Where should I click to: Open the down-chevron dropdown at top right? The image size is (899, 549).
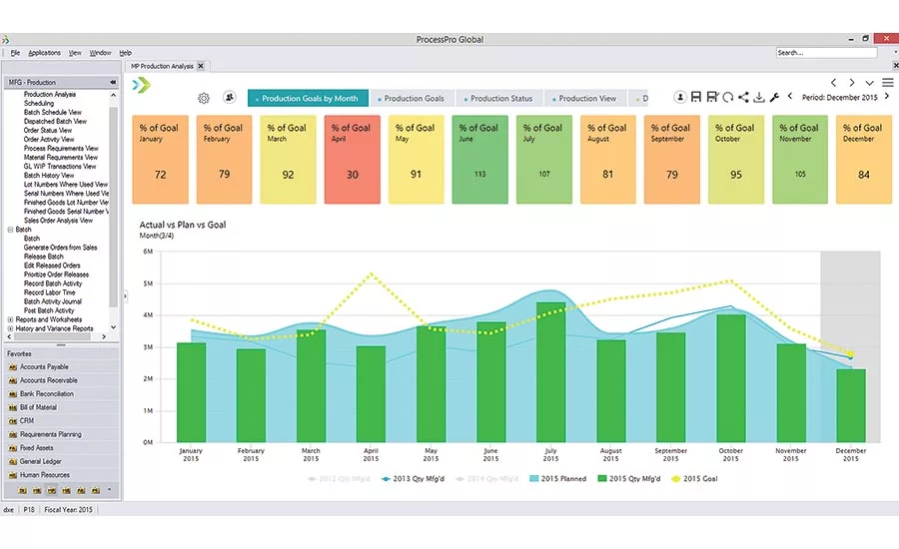869,83
